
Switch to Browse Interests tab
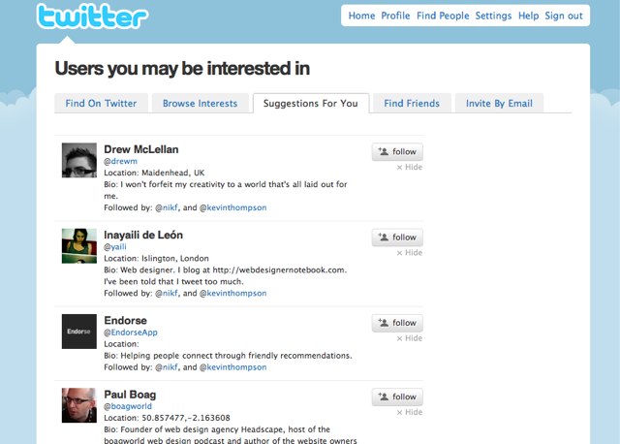pos(201,104)
